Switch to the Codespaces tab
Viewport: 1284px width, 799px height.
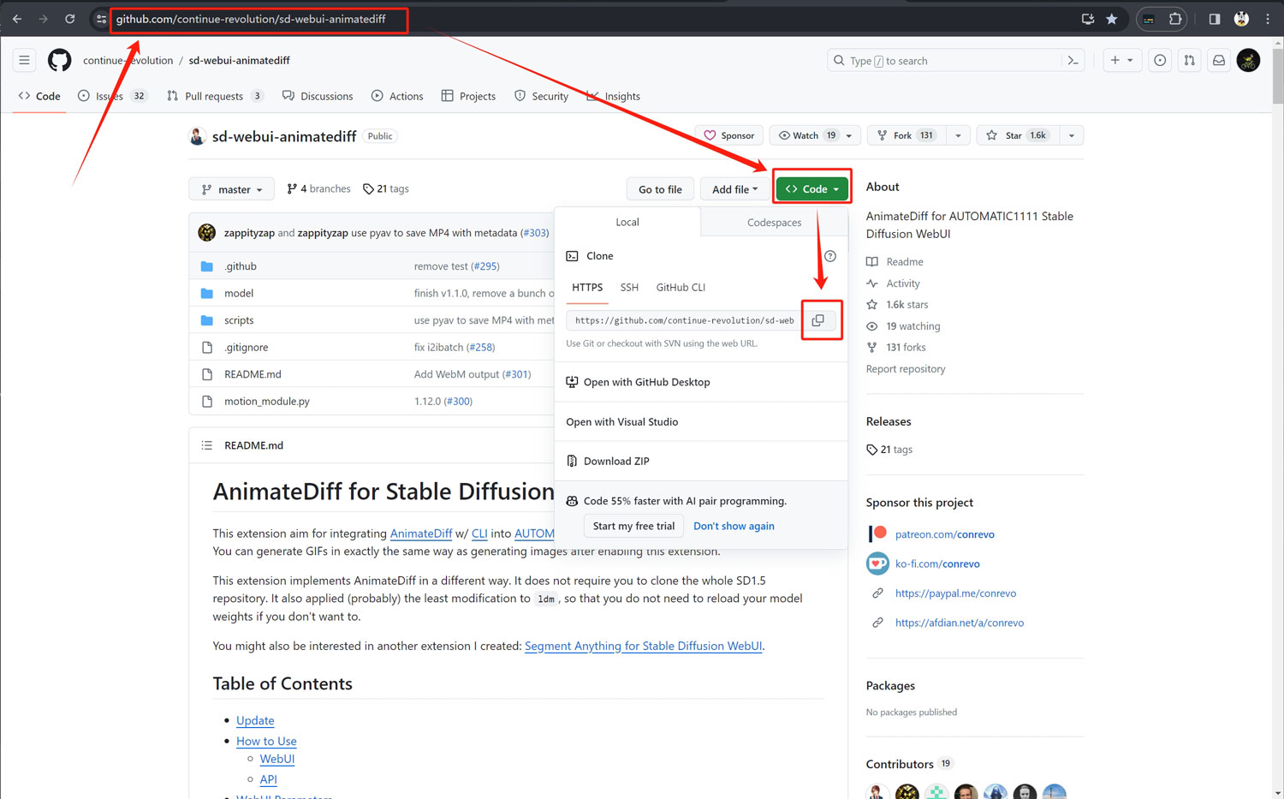[x=774, y=223]
